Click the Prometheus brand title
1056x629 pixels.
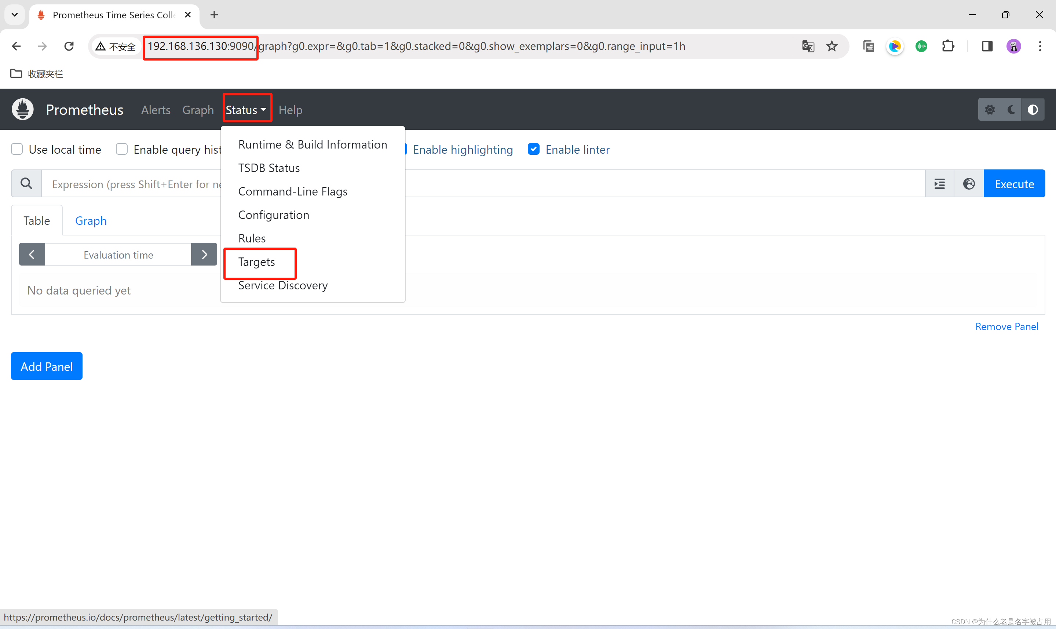point(85,109)
